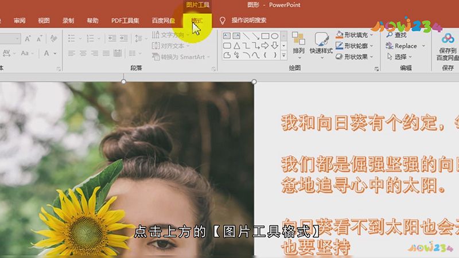The height and width of the screenshot is (258, 459).
Task: Toggle numbered list formatting
Action: 91,38
